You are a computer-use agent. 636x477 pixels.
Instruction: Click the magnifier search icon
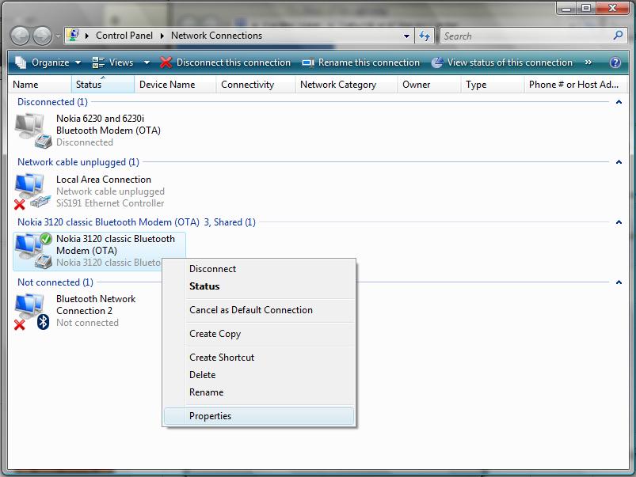point(618,36)
